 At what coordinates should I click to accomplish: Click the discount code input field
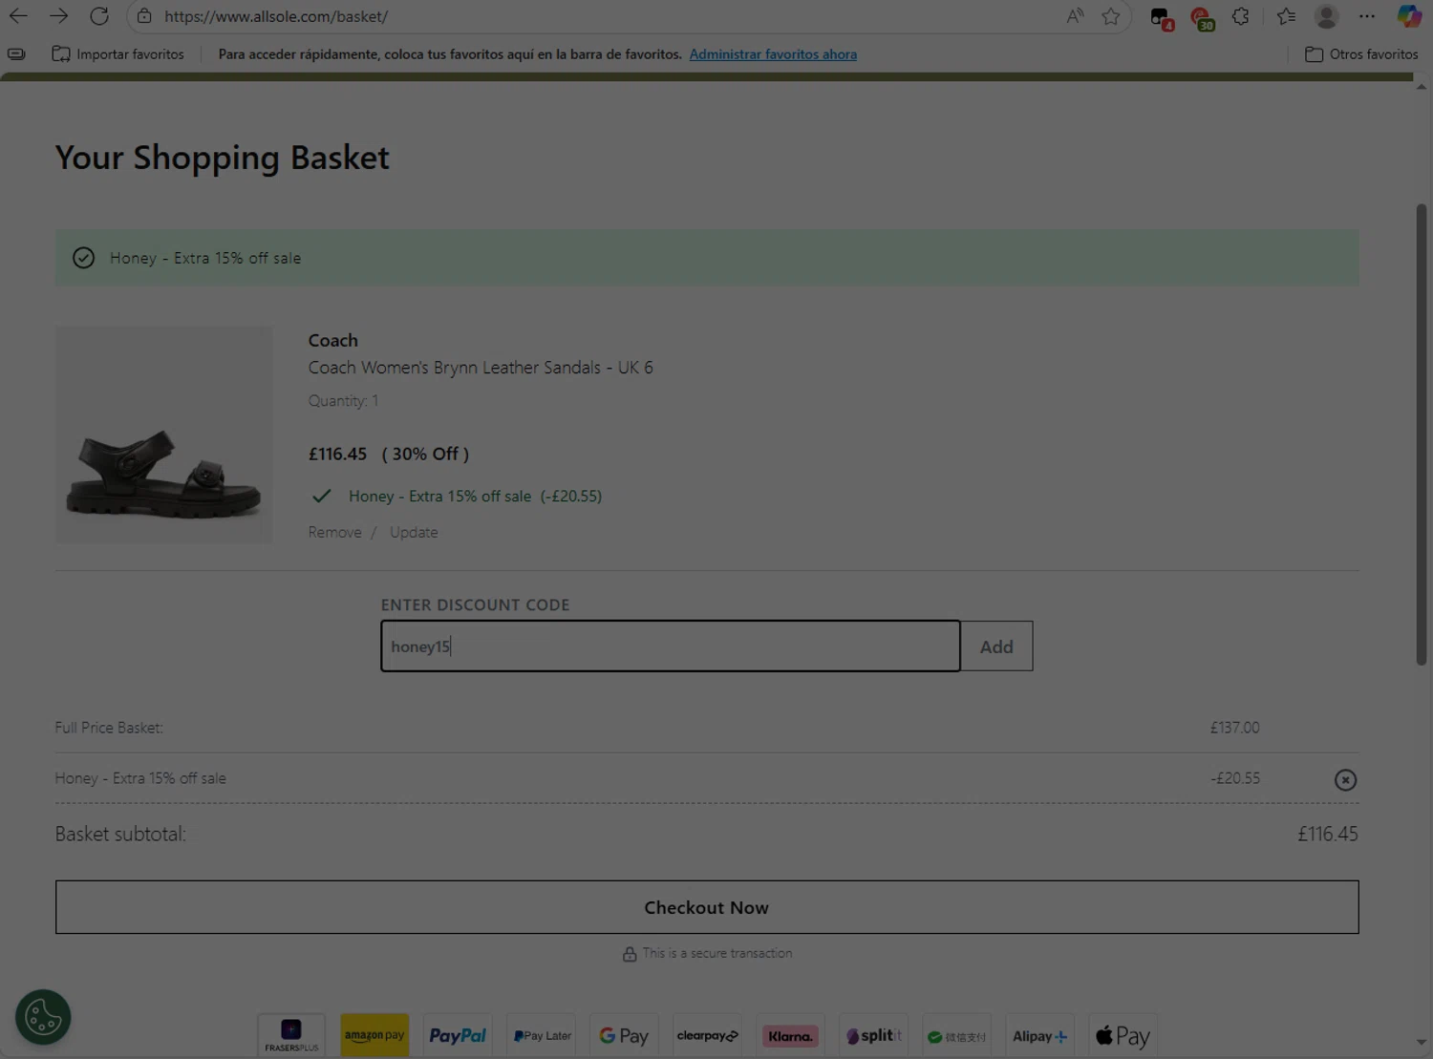(x=671, y=646)
